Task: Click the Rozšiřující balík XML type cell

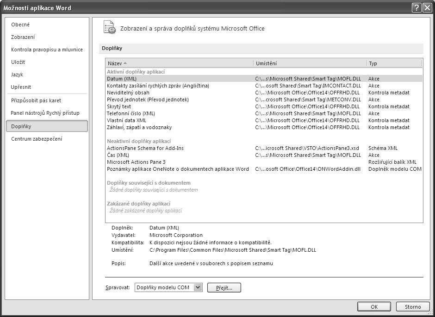Action: pos(392,162)
